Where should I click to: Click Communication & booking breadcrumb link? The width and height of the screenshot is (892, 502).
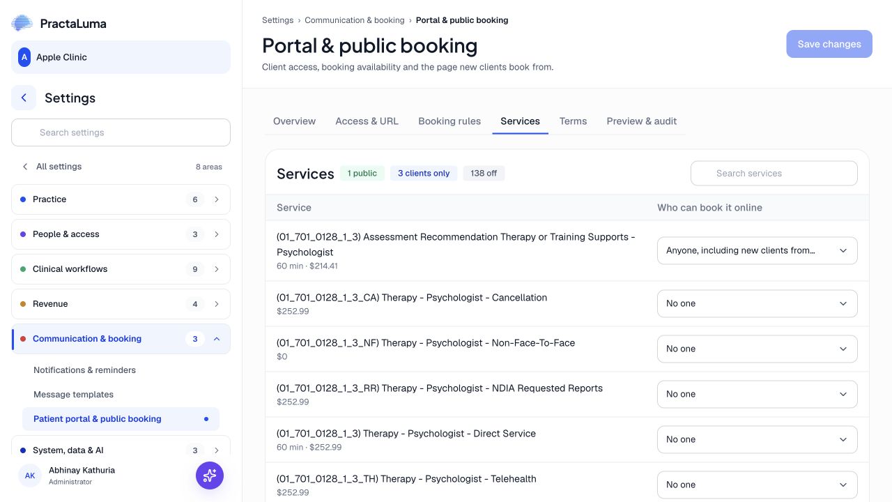point(355,20)
